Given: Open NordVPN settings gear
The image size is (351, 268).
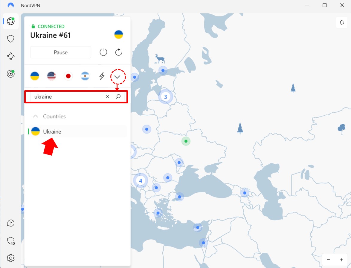Looking at the screenshot, I should point(11,258).
